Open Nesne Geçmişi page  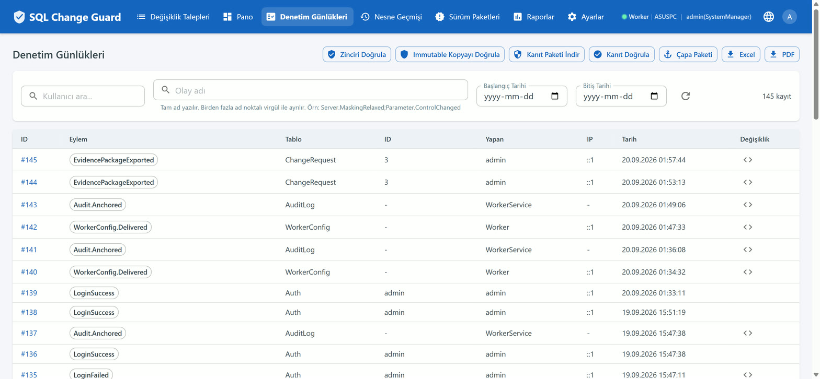pos(391,17)
